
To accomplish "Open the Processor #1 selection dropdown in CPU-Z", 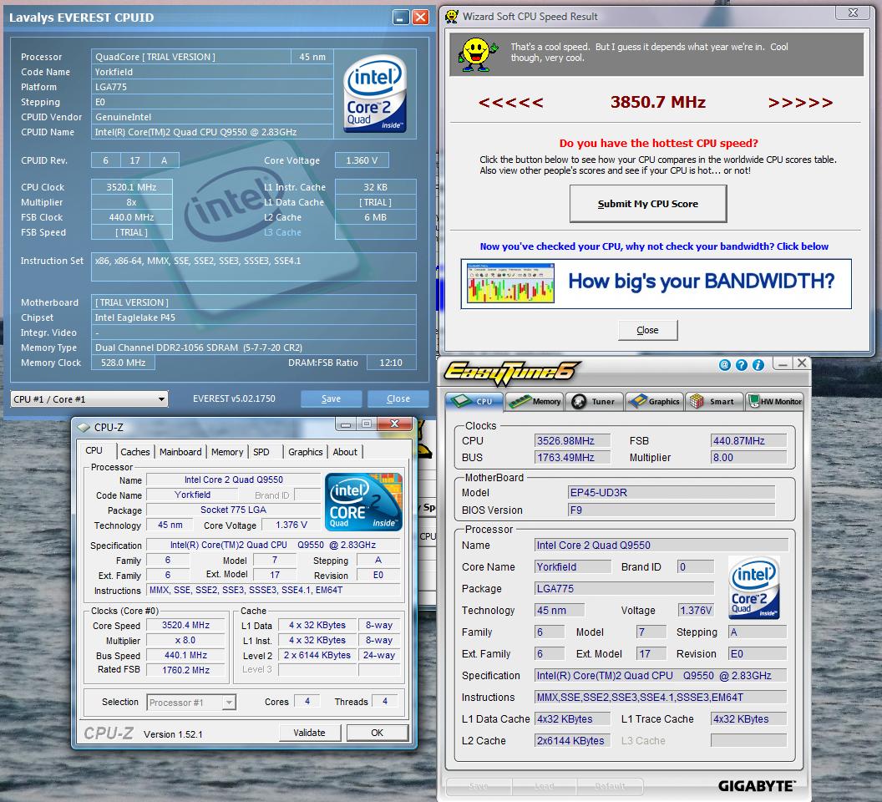I will [x=191, y=703].
